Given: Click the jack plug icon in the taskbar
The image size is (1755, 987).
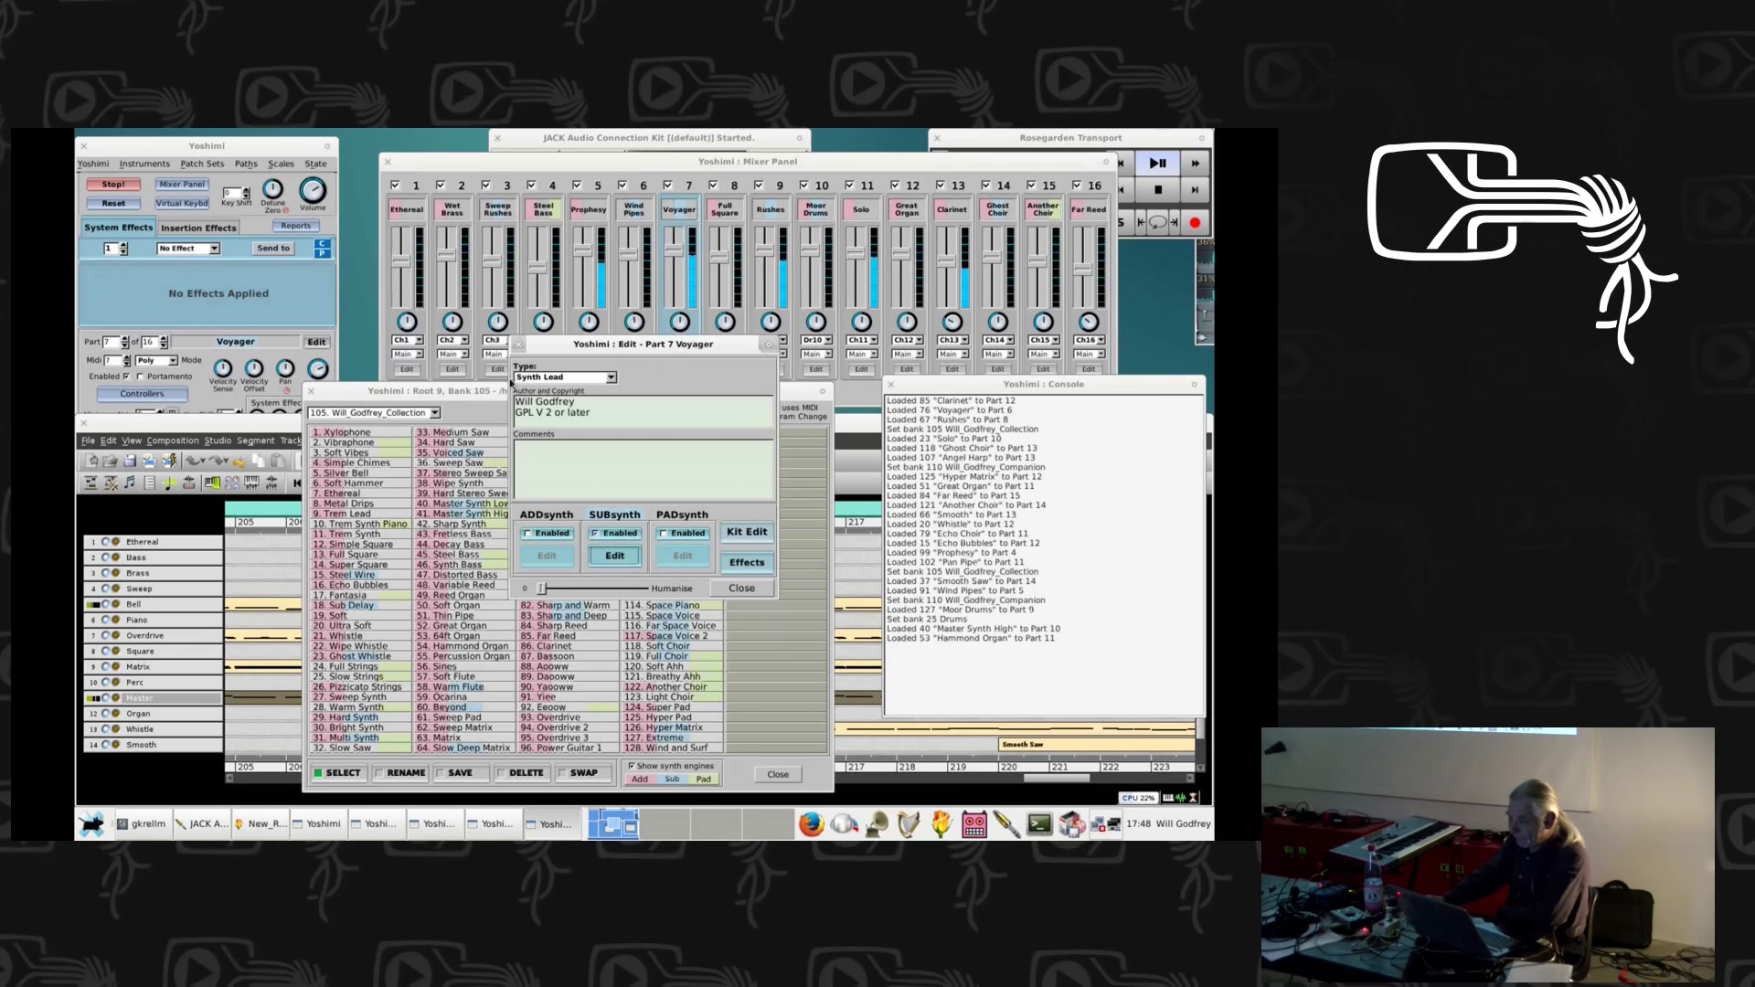Looking at the screenshot, I should coord(1006,824).
